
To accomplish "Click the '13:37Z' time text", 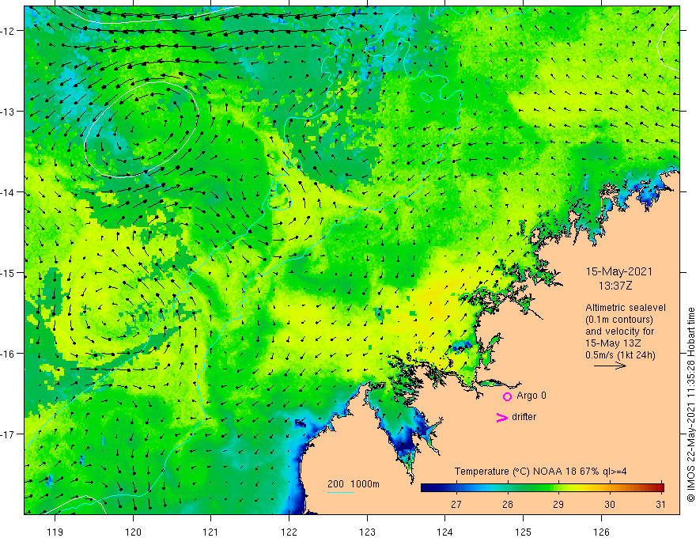I will point(615,286).
